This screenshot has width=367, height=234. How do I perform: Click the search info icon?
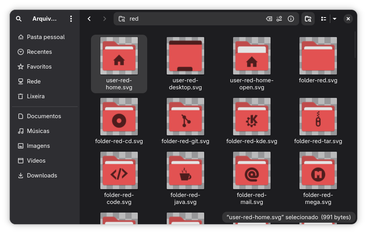pyautogui.click(x=290, y=19)
